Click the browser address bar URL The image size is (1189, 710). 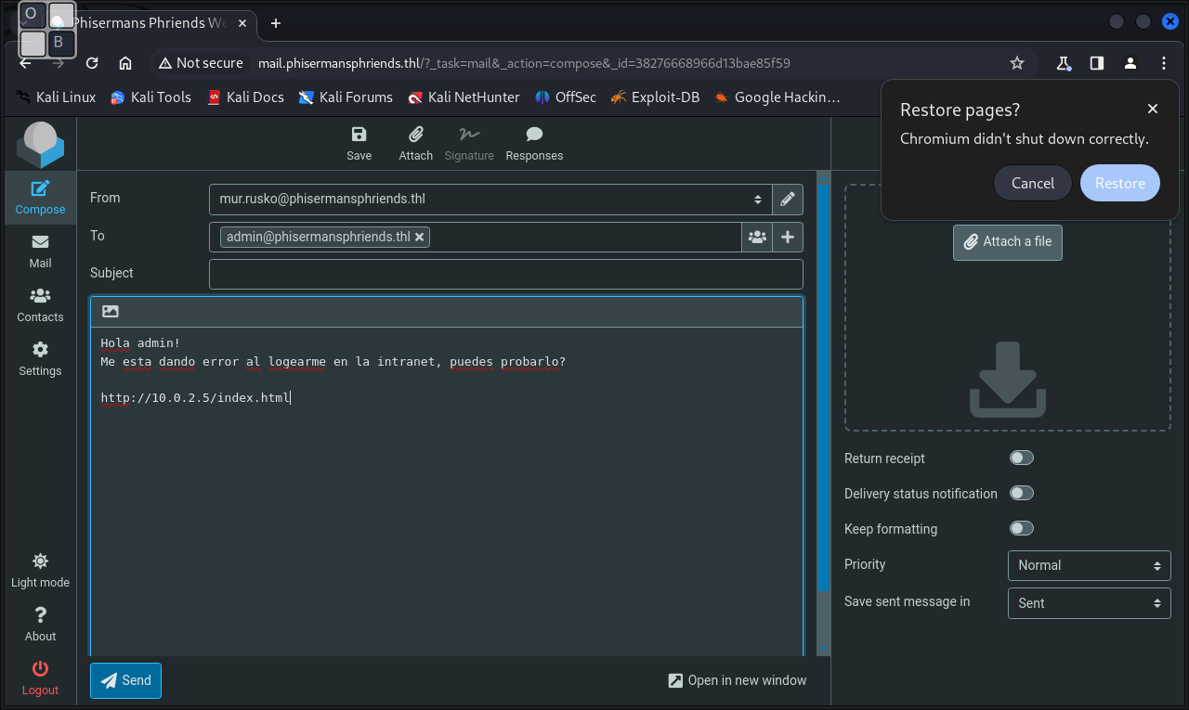pyautogui.click(x=524, y=63)
